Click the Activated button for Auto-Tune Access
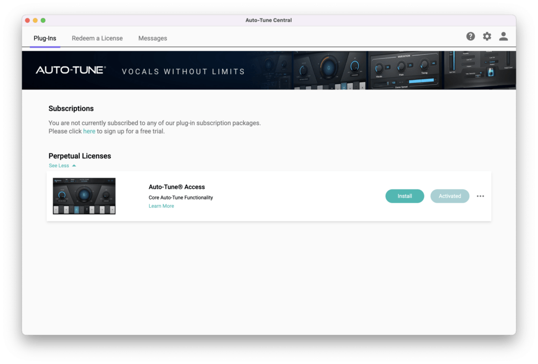Image resolution: width=538 pixels, height=364 pixels. (x=450, y=196)
